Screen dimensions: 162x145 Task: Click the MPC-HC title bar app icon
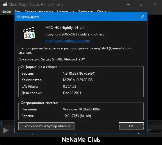coord(5,4)
